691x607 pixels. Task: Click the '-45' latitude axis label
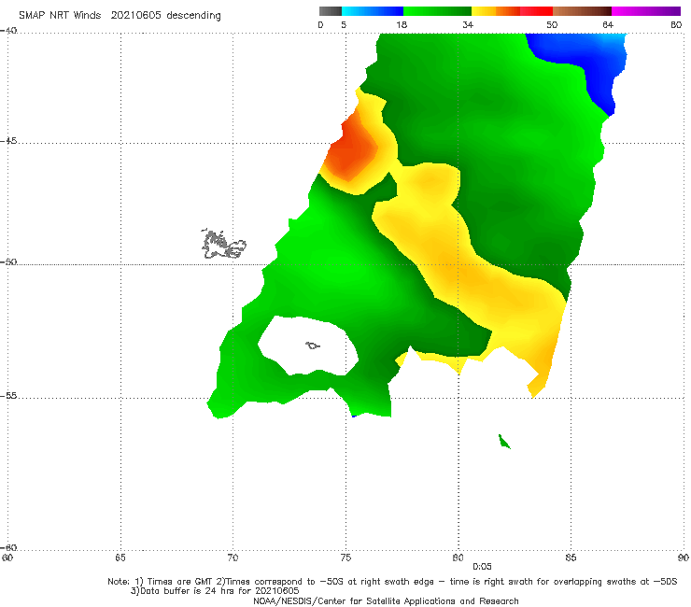8,141
